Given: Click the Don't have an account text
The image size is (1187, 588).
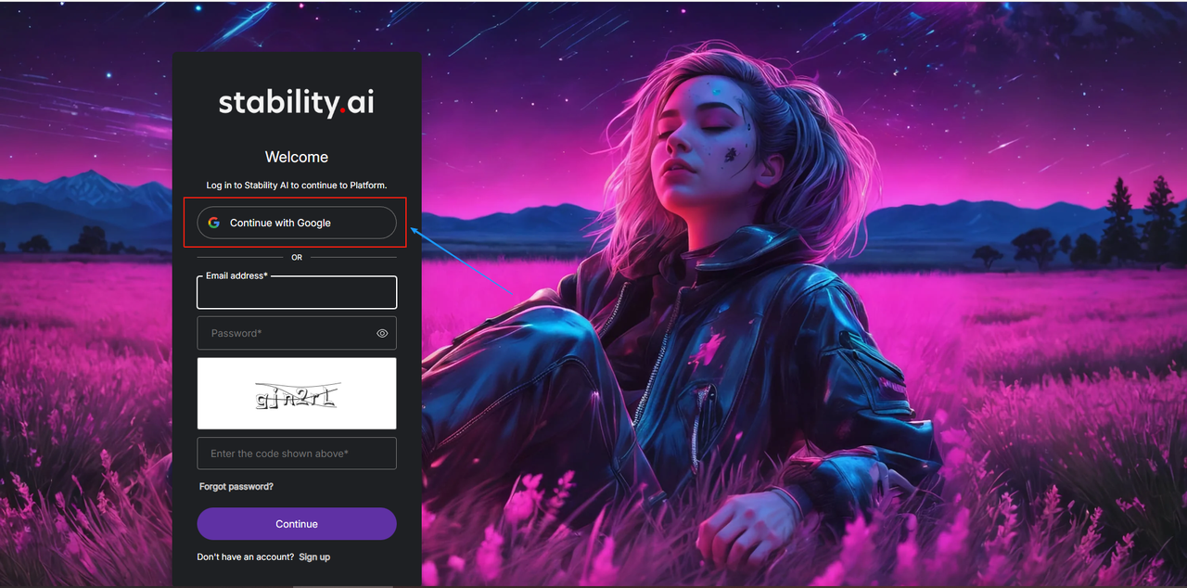Looking at the screenshot, I should click(246, 557).
